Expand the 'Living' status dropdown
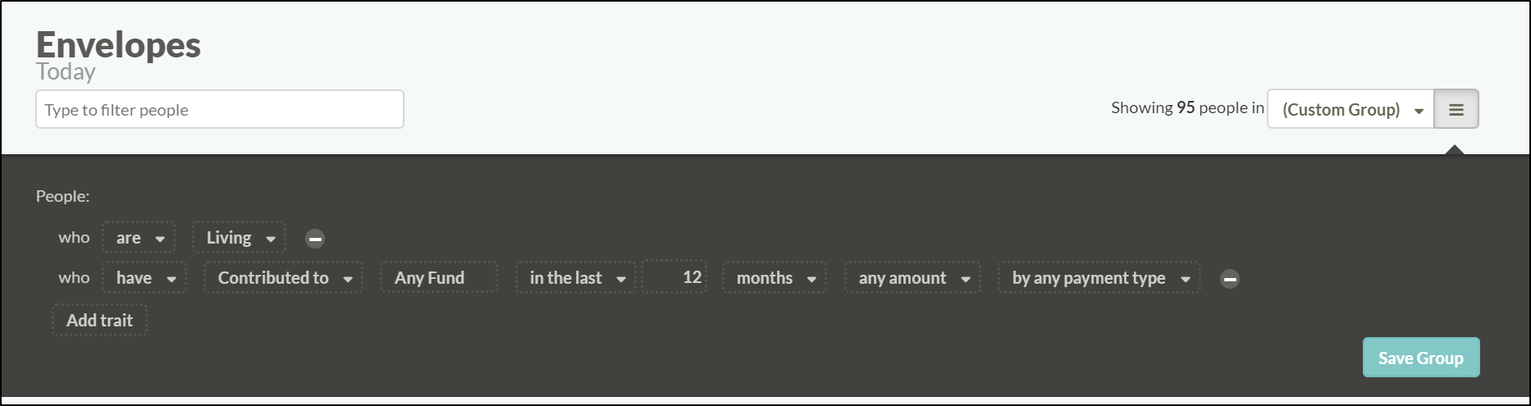The width and height of the screenshot is (1531, 406). pos(240,238)
